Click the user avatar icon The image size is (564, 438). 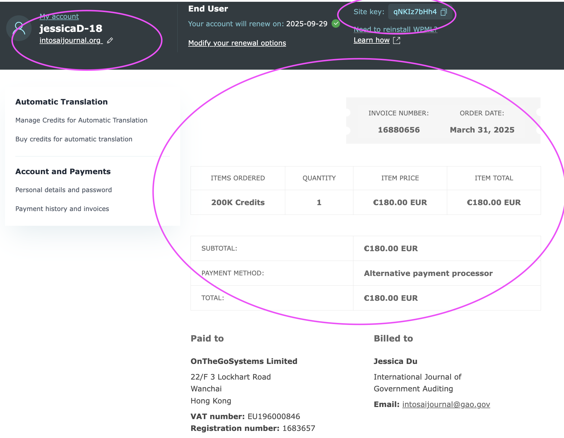19,28
